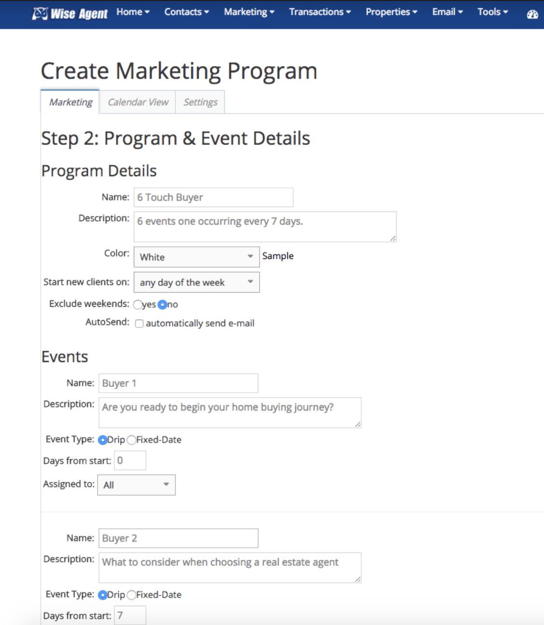Choose Fixed-Date for Buyer 1 event
This screenshot has height=625, width=544.
(131, 440)
